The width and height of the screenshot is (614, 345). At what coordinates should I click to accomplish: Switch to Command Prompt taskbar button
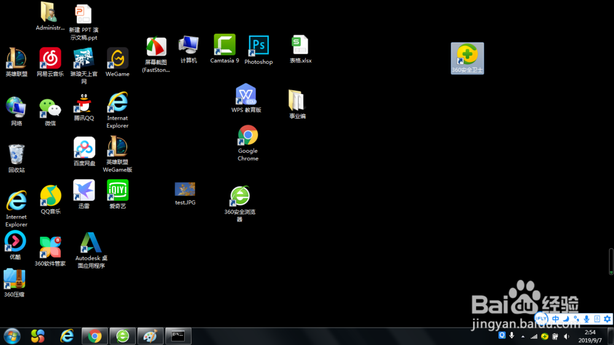pos(178,336)
